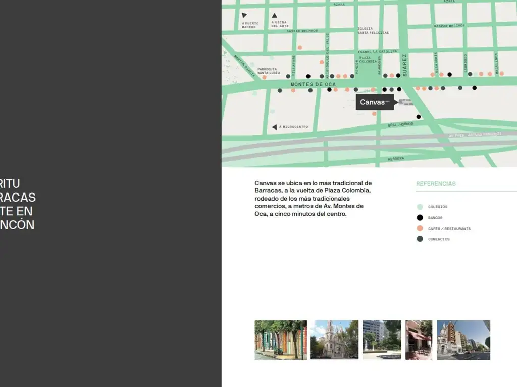This screenshot has width=517, height=387.
Task: Click the gray building marker beside Canvas label
Action: [405, 102]
